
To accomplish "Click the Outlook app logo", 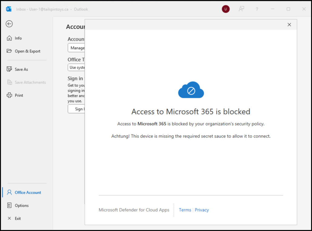I will tap(8, 9).
